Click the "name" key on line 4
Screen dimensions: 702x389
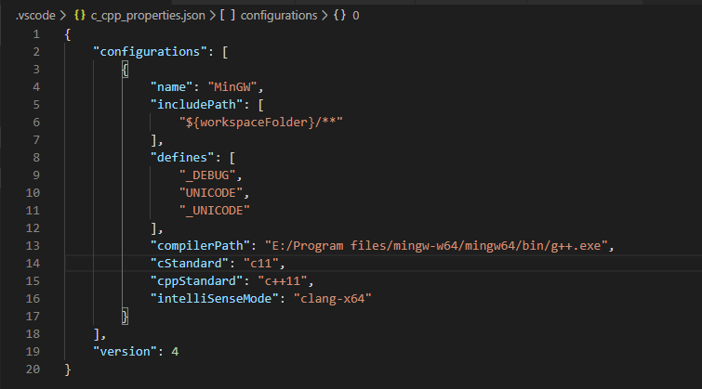coord(171,87)
